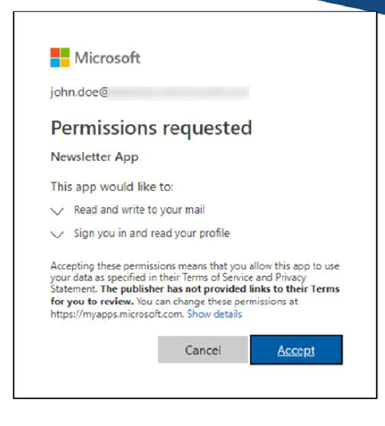
Task: Click the Newsletter App name
Action: tap(95, 157)
